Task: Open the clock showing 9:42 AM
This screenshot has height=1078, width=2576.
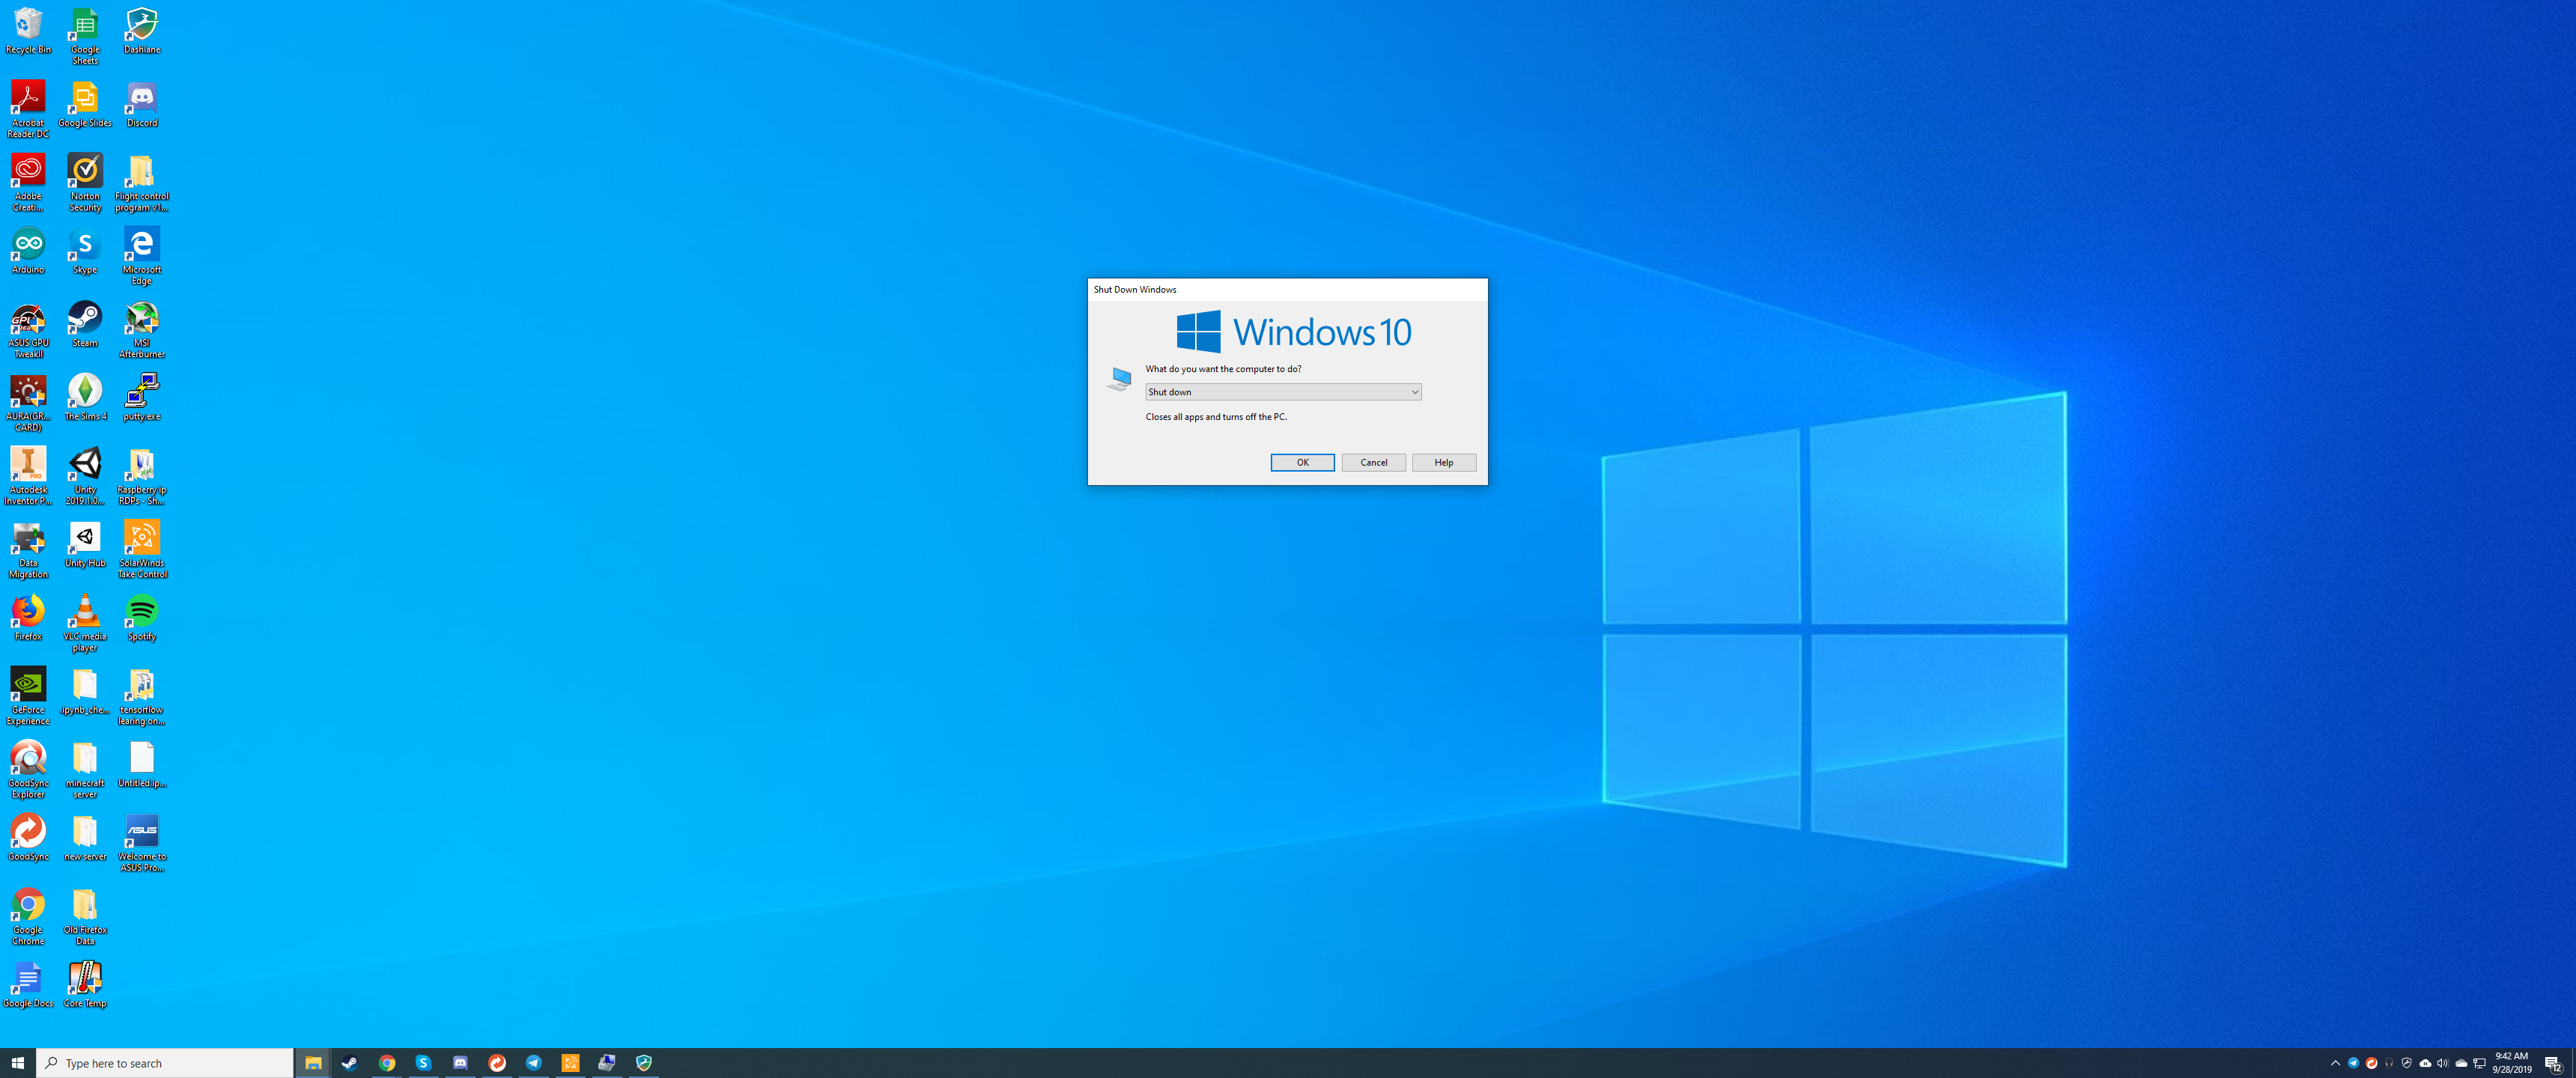Action: pos(2511,1062)
